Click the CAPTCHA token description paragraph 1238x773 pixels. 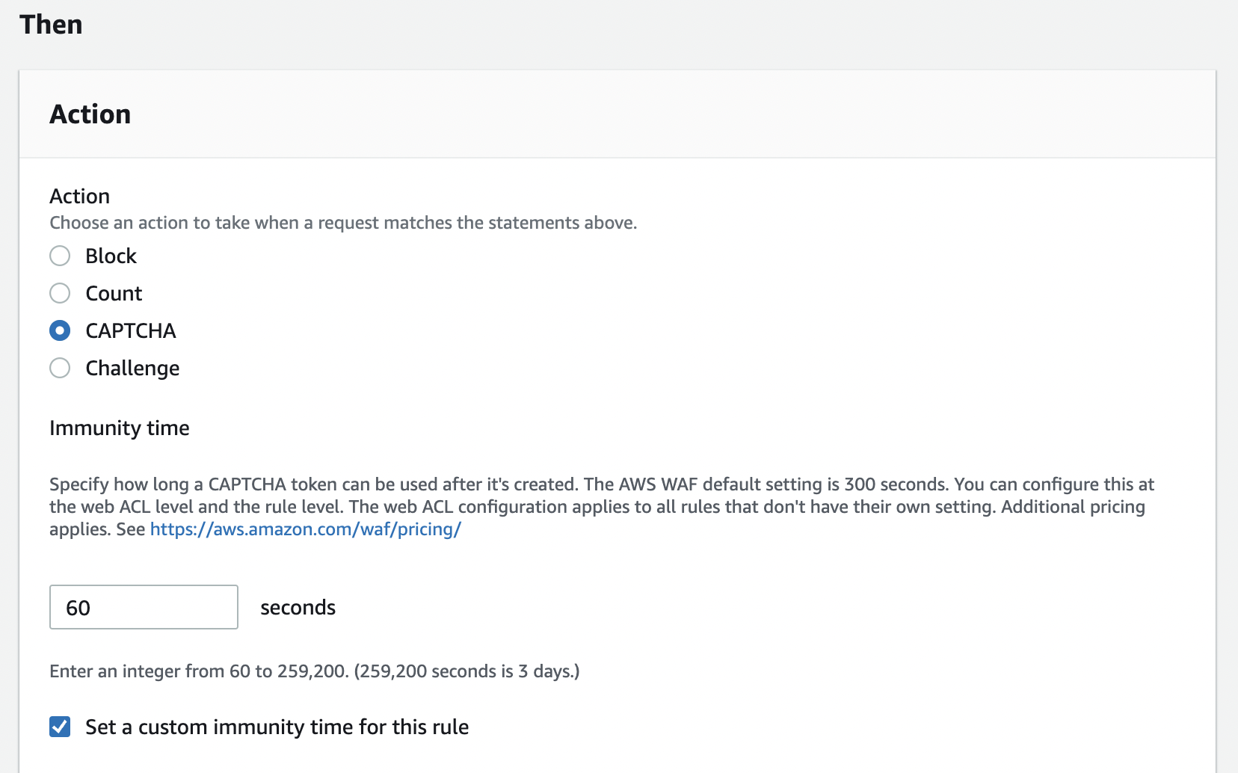602,507
